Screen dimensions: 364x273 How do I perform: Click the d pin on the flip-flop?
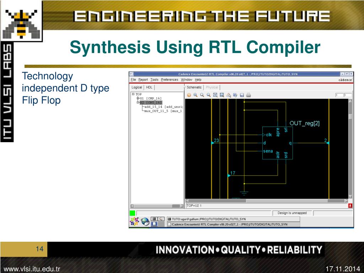[x=264, y=143]
